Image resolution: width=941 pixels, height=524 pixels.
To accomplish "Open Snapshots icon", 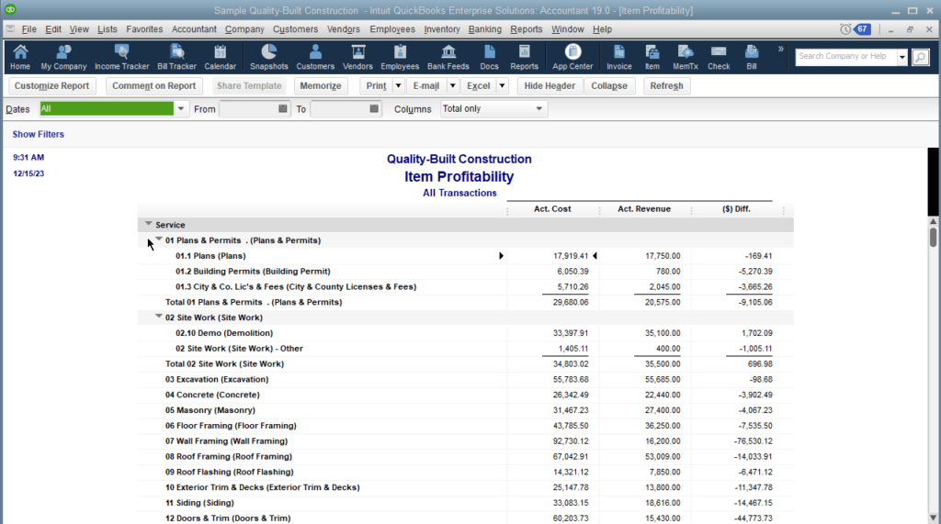I will point(269,57).
